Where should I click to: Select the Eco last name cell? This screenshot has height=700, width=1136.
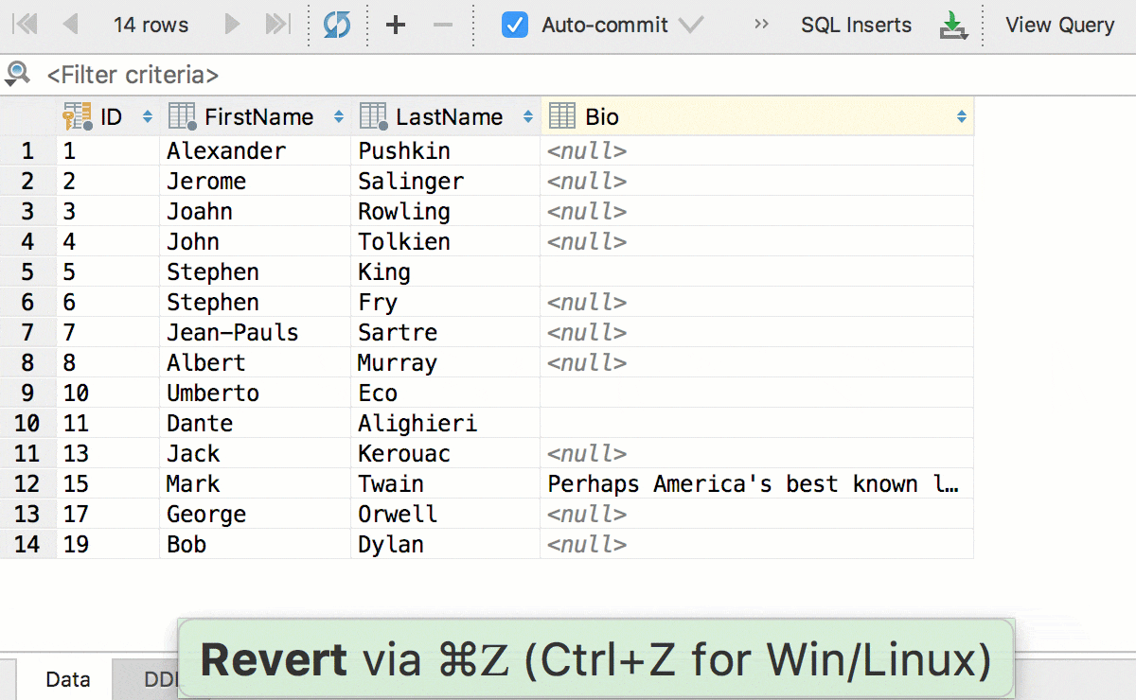tap(446, 394)
